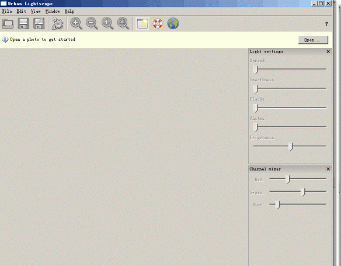Image resolution: width=341 pixels, height=266 pixels.
Task: Open the Window menu
Action: click(x=53, y=11)
